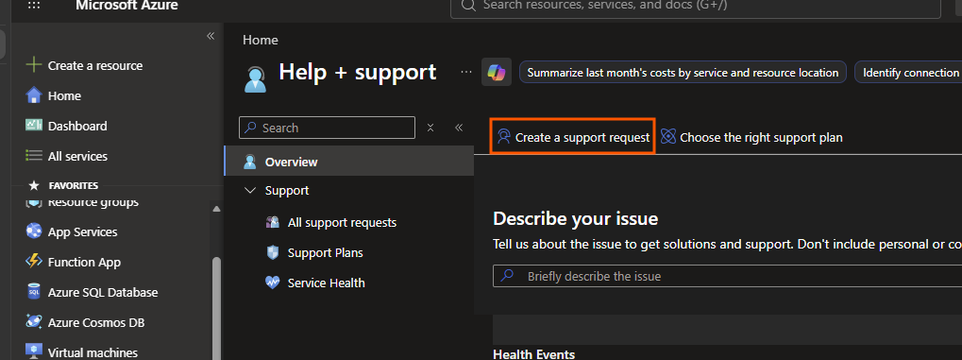Open Dashboard from the sidebar
962x360 pixels.
pos(77,126)
